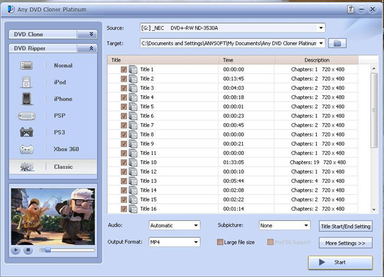Pick the Classic gear profile icon

tap(27, 167)
